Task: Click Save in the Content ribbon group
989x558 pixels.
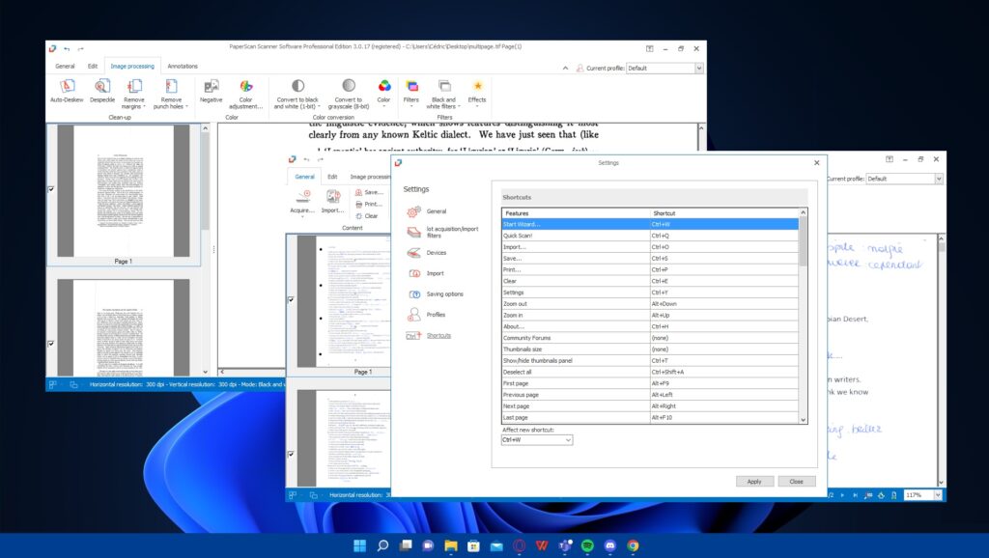Action: point(369,192)
